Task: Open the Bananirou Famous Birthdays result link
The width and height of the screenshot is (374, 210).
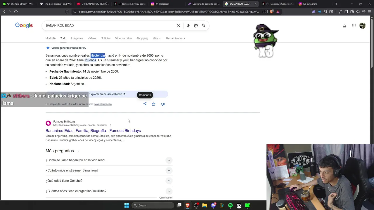Action: 93,131
